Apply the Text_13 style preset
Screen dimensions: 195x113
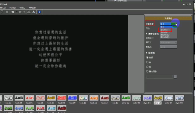click(x=115, y=98)
